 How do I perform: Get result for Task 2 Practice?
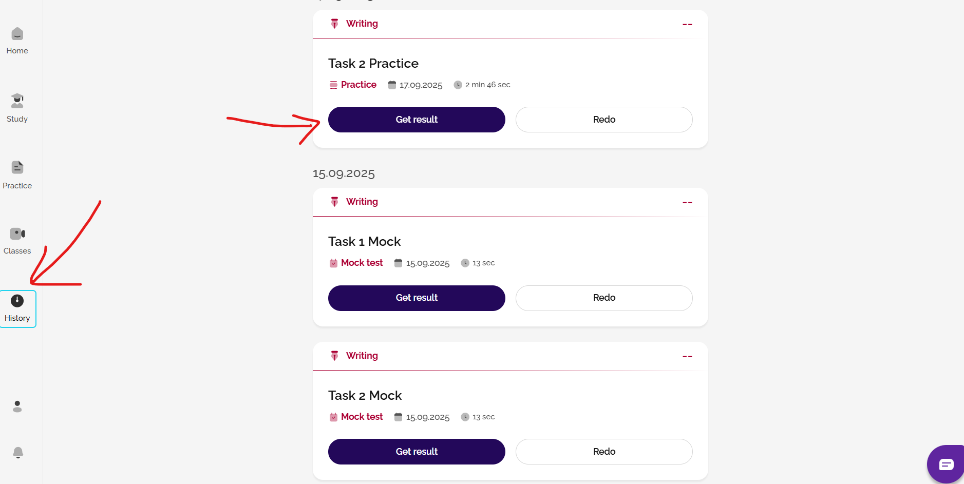pyautogui.click(x=417, y=120)
